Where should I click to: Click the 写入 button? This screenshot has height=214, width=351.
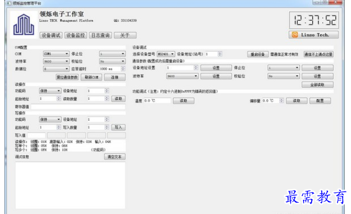point(118,127)
